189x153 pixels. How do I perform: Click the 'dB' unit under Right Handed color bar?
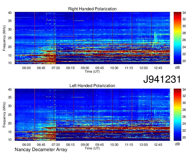177,68
